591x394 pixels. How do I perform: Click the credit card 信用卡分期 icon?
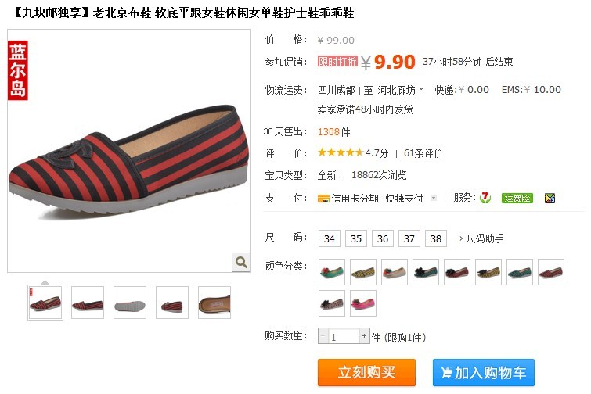[x=323, y=199]
